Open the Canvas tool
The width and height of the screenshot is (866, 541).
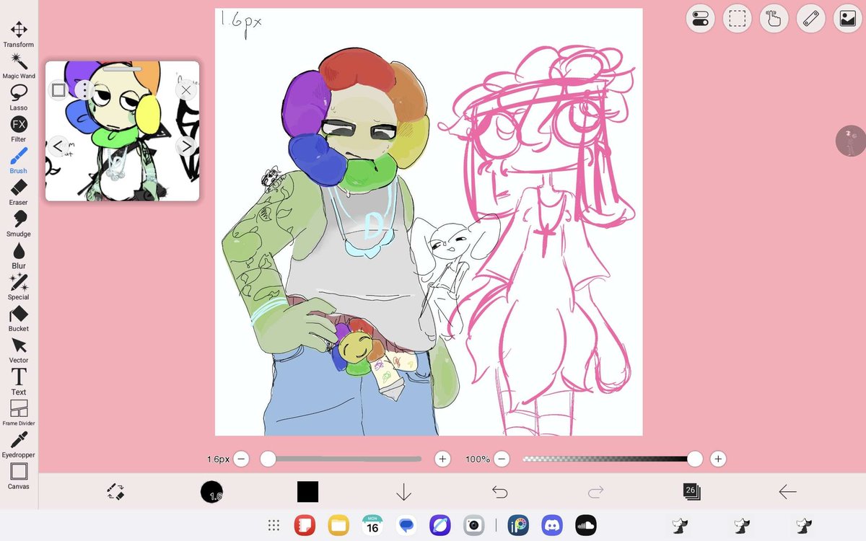pos(19,476)
